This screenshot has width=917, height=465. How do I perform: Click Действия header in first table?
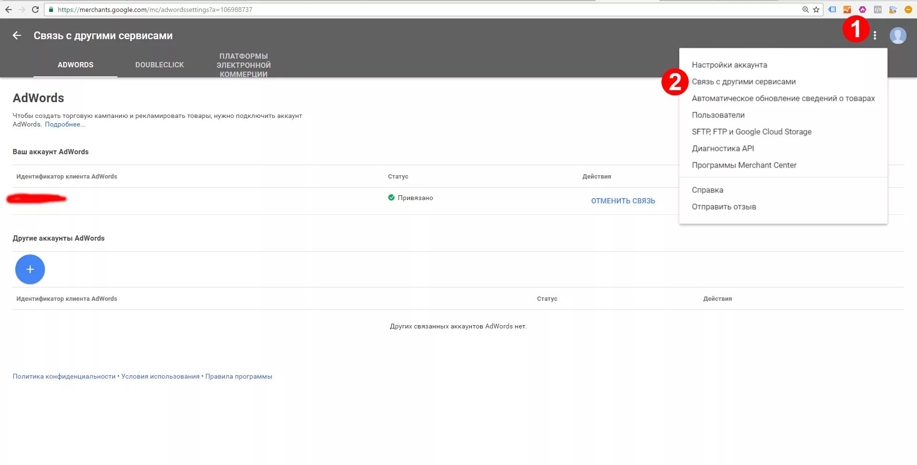click(x=597, y=177)
